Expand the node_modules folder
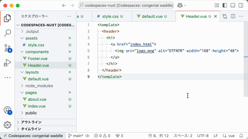The height and width of the screenshot is (139, 248). click(x=22, y=86)
